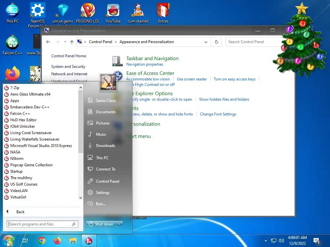Go back in Control Panel window
330x247 pixels.
point(48,42)
